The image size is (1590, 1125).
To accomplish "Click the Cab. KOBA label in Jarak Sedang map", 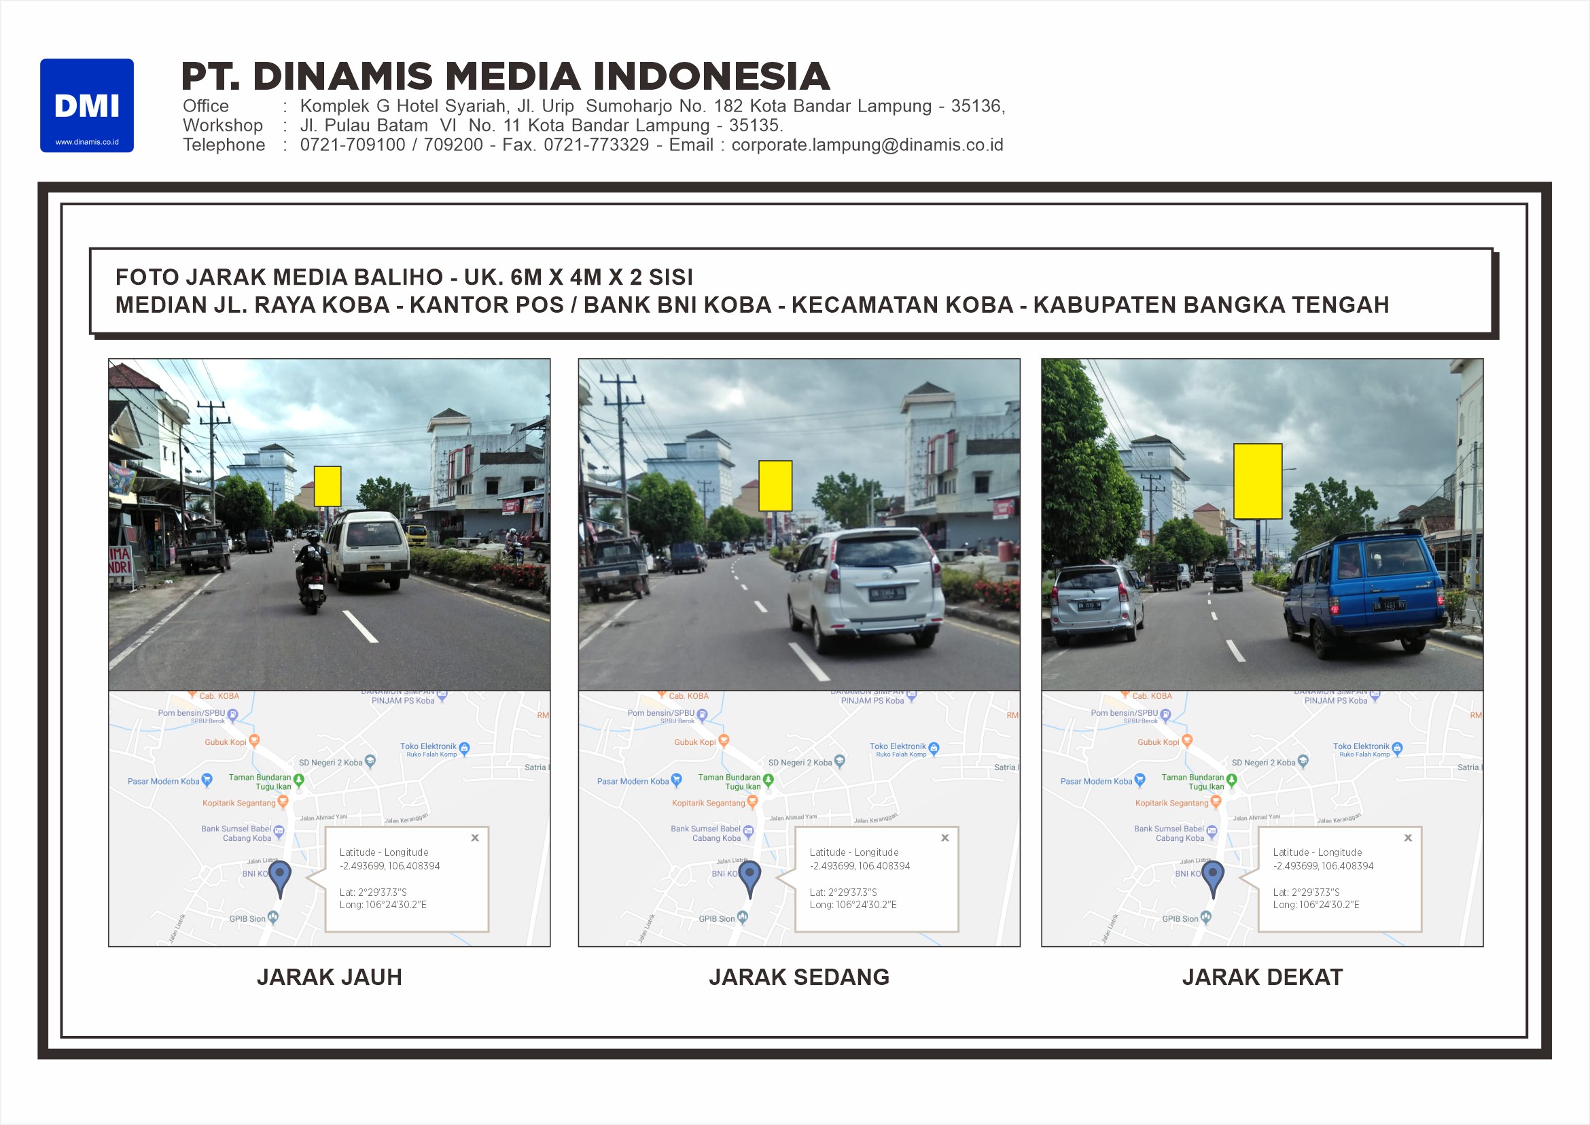I will (688, 696).
